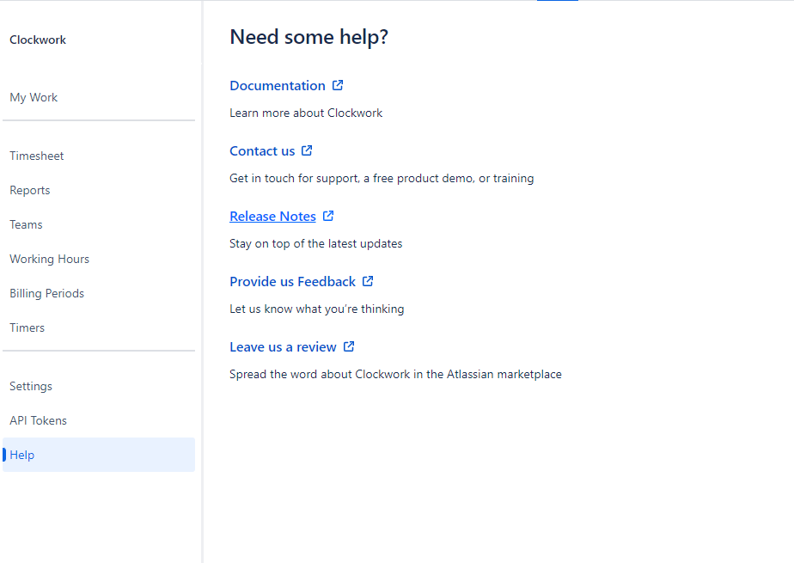794x563 pixels.
Task: Open the Timers page
Action: (x=99, y=328)
